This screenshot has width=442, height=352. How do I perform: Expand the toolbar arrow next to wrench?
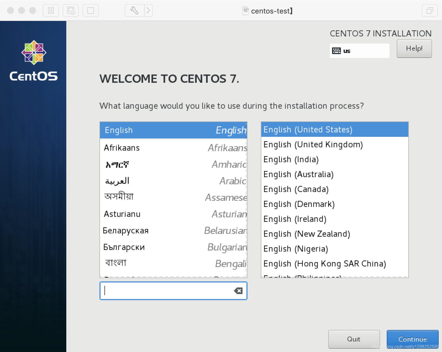tap(148, 11)
